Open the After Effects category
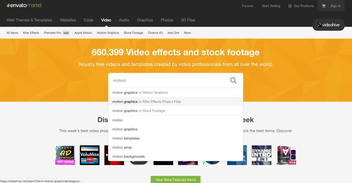 pos(31,33)
